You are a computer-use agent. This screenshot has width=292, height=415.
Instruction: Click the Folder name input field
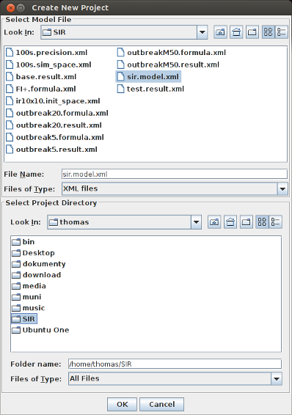[175, 364]
